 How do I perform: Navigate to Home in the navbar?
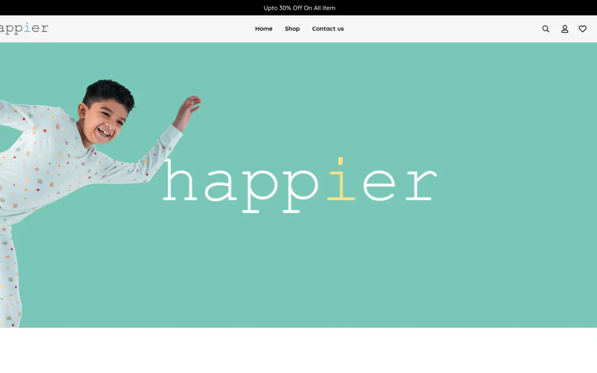[x=264, y=28]
